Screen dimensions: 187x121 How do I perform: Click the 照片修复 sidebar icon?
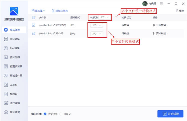(6, 112)
